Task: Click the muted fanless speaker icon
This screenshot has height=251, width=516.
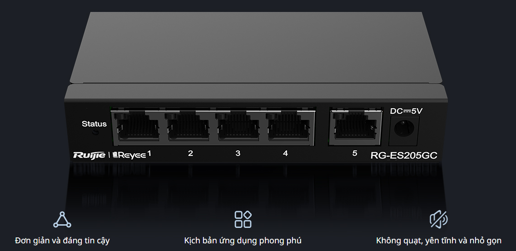Action: click(x=439, y=219)
